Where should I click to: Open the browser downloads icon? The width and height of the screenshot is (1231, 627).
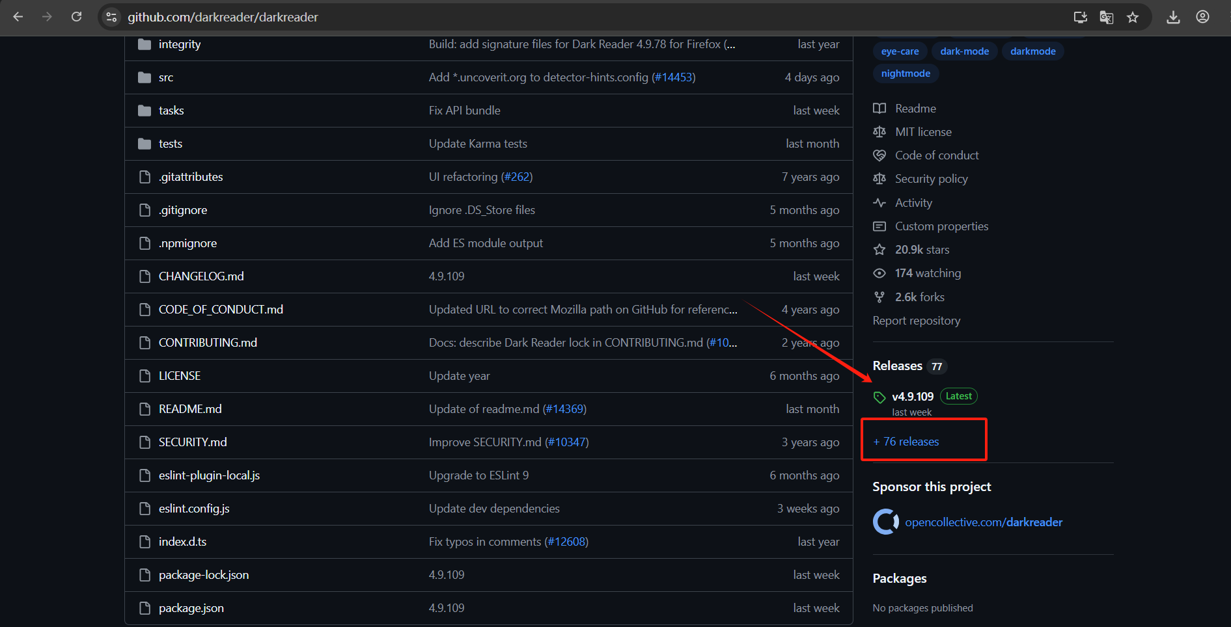click(1173, 17)
